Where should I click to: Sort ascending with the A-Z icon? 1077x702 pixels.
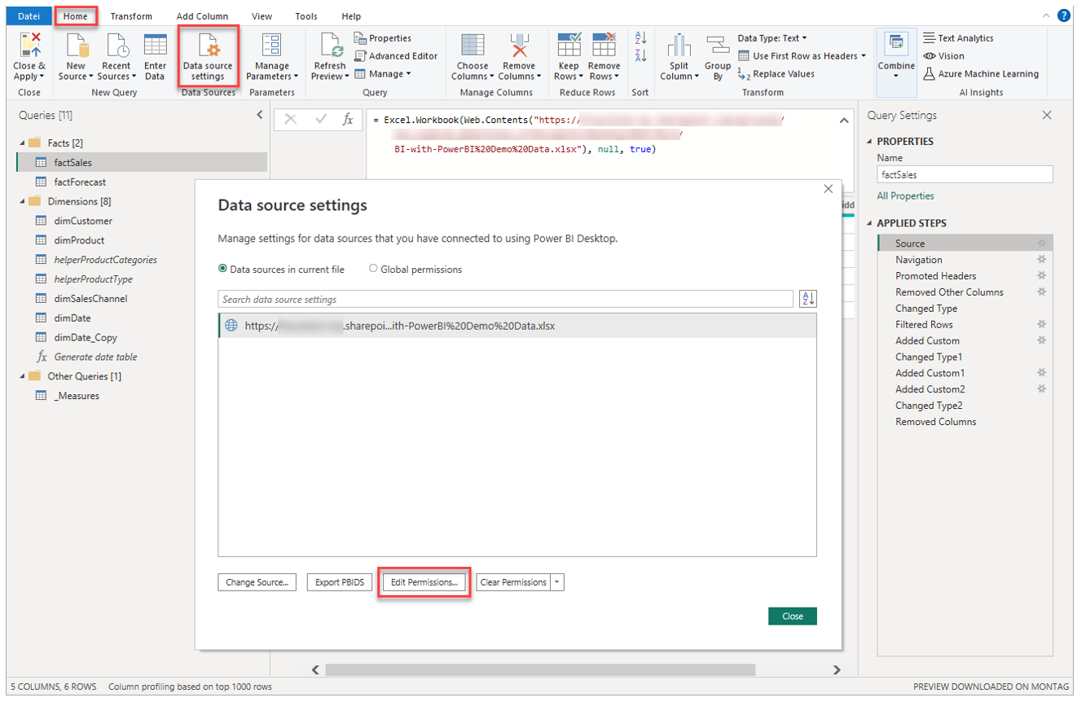[640, 38]
